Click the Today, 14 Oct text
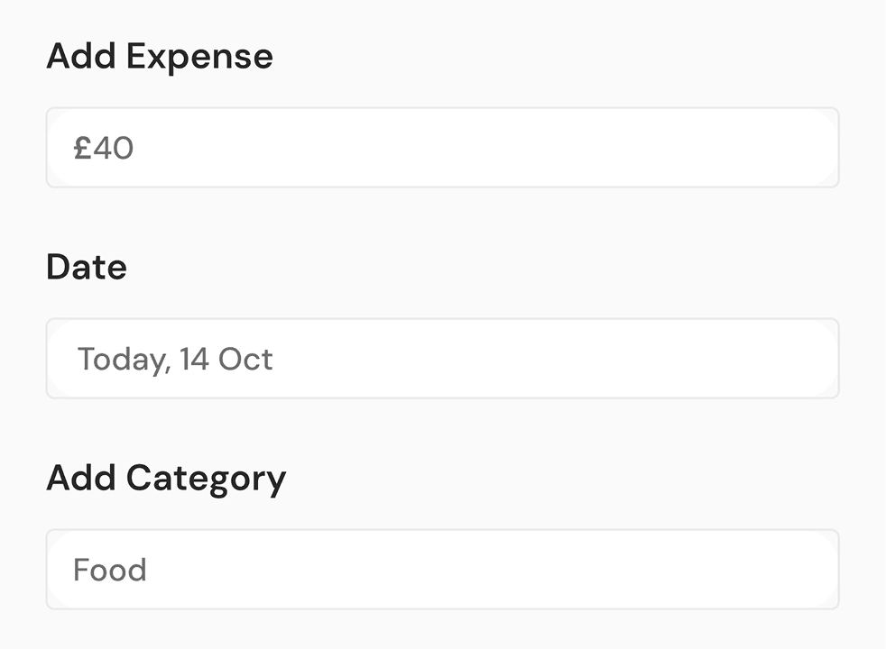This screenshot has height=649, width=886. 175,359
